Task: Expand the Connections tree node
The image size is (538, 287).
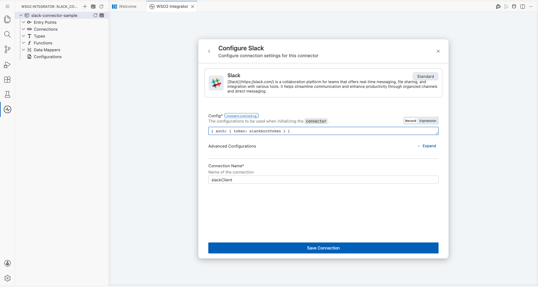Action: [23, 29]
